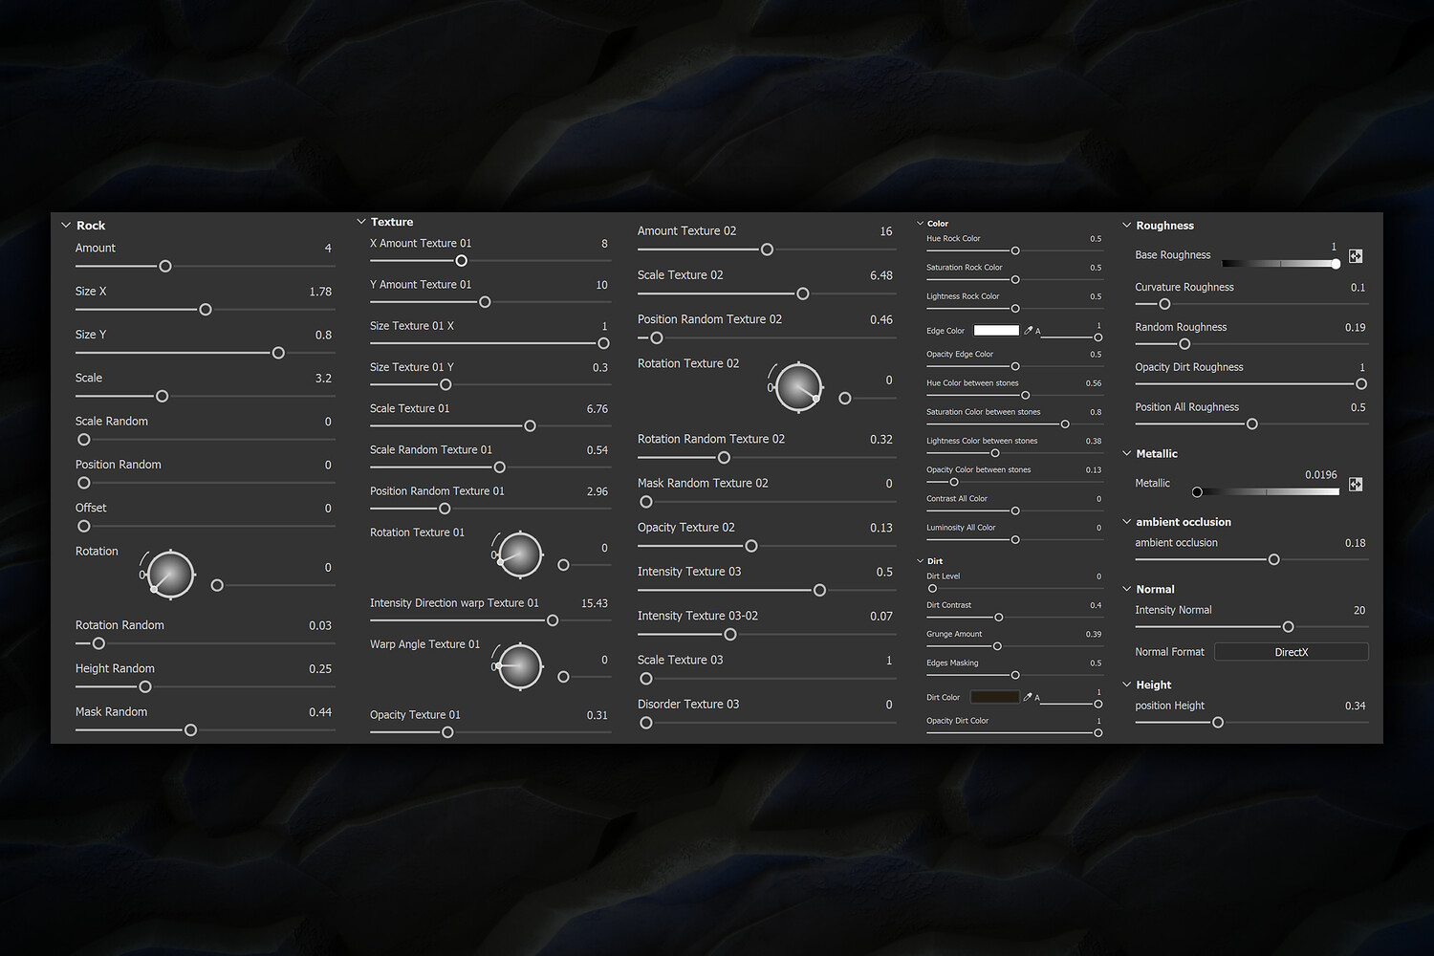Click the Intensity Direction warp Texture 01 slider handle
The height and width of the screenshot is (956, 1434).
[x=553, y=620]
